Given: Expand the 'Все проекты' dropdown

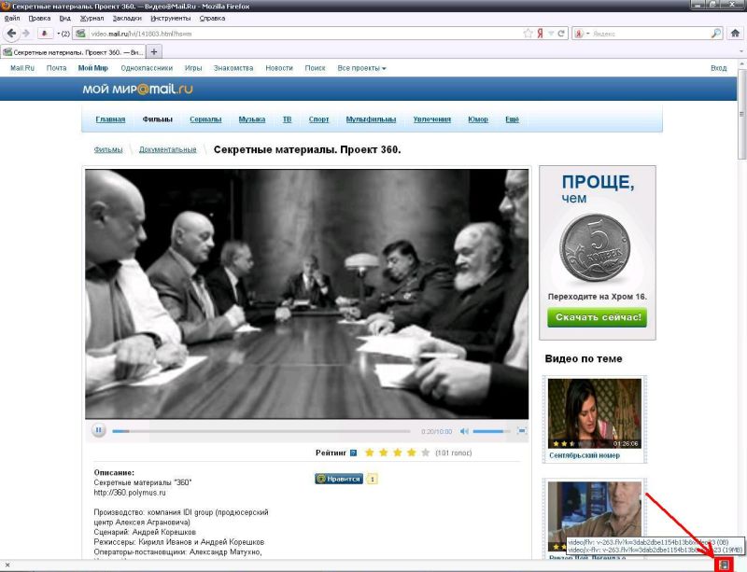Looking at the screenshot, I should 361,68.
